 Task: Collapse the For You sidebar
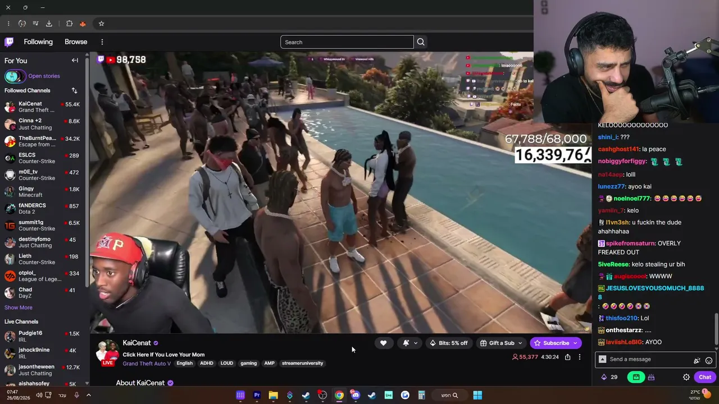[75, 61]
